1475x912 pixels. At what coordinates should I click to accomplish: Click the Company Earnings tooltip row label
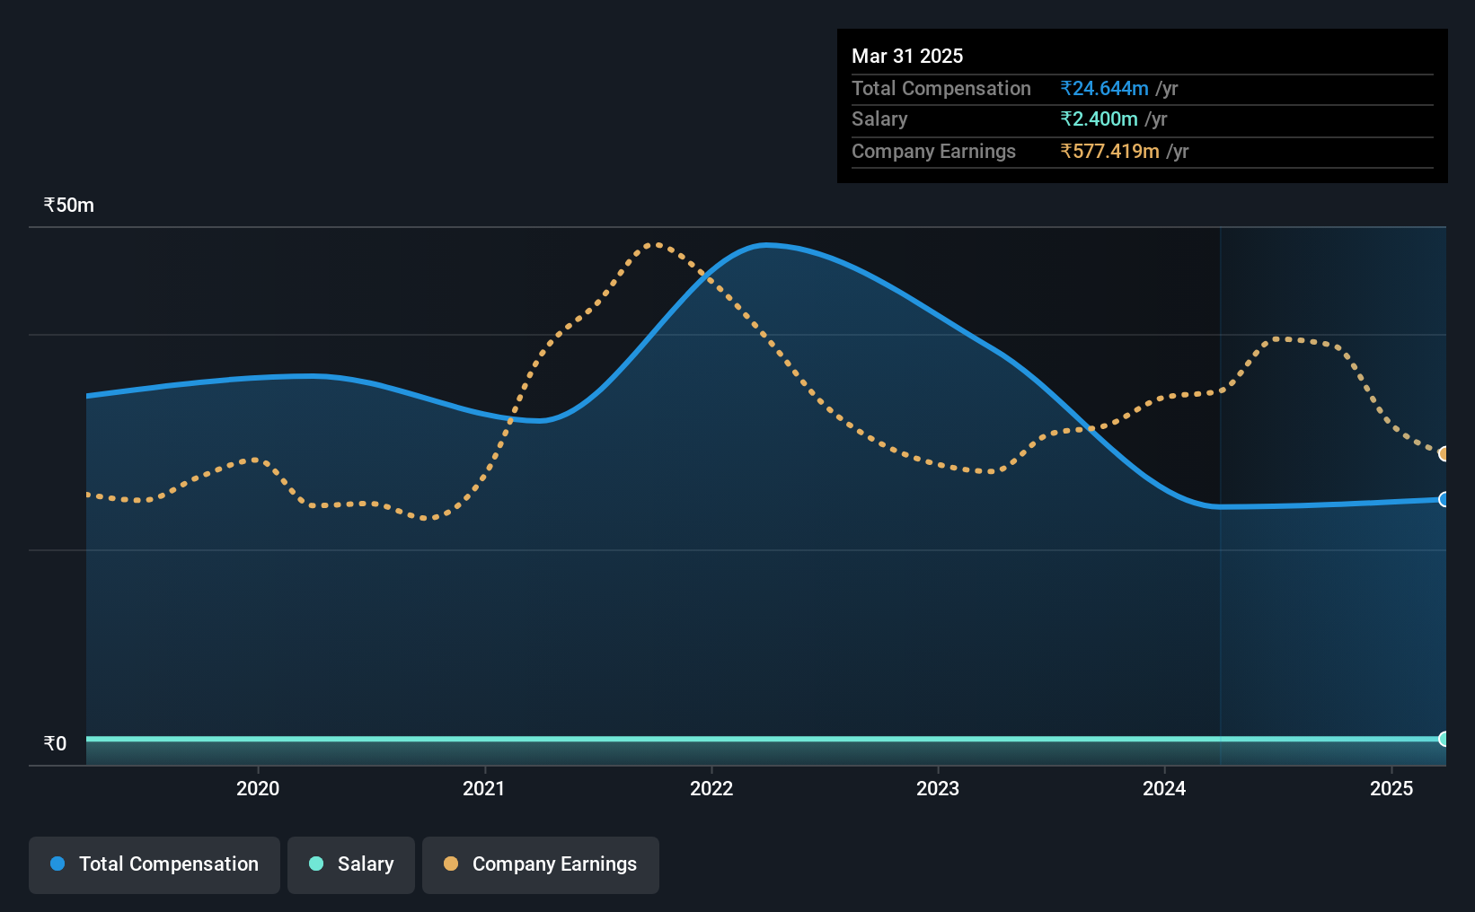[933, 152]
